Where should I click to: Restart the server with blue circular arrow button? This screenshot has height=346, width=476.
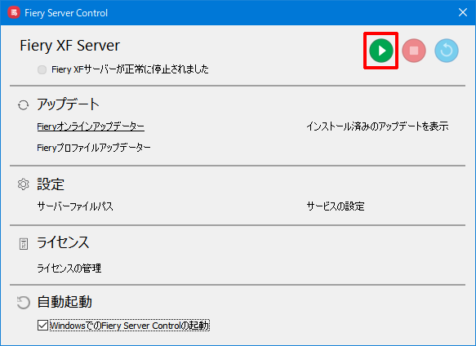(447, 51)
